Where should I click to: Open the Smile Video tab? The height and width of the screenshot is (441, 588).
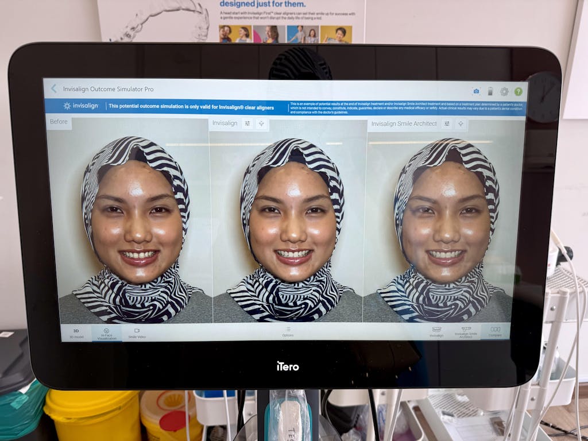click(x=137, y=333)
